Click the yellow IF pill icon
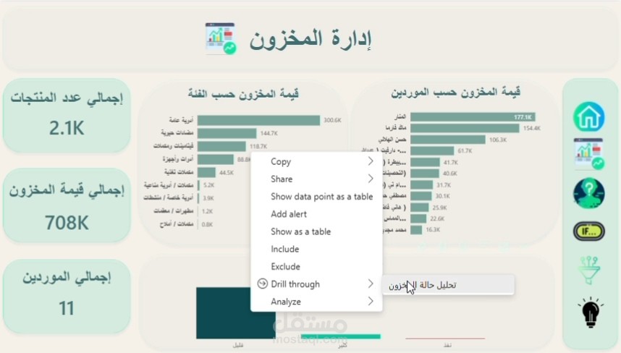This screenshot has width=621, height=353. [588, 231]
